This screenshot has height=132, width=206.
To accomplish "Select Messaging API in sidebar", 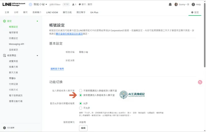I will (16, 44).
